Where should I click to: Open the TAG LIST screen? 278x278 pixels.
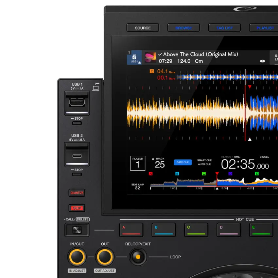click(225, 28)
